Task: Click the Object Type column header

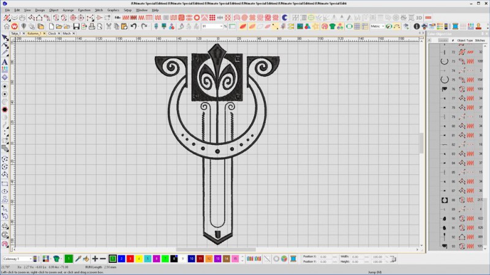Action: point(465,40)
